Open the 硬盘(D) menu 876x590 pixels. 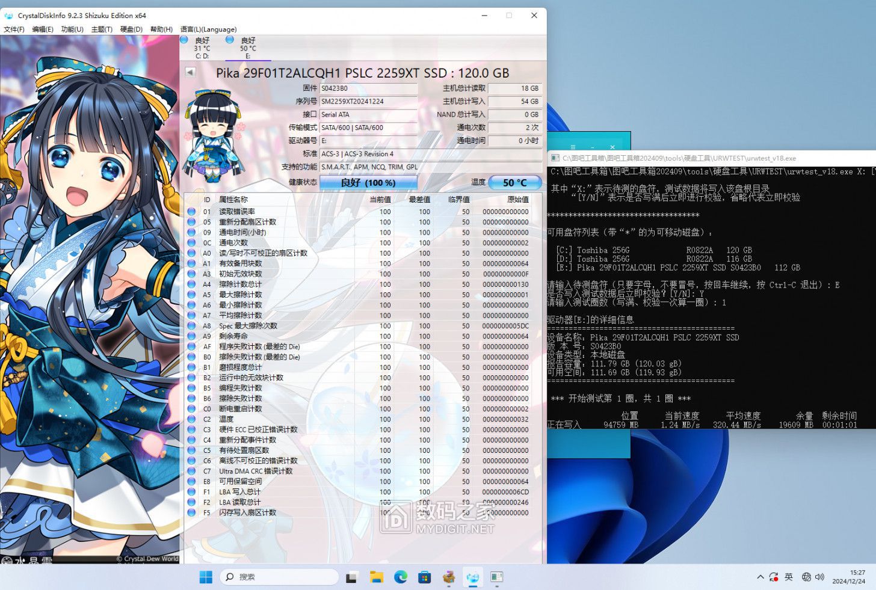coord(131,29)
